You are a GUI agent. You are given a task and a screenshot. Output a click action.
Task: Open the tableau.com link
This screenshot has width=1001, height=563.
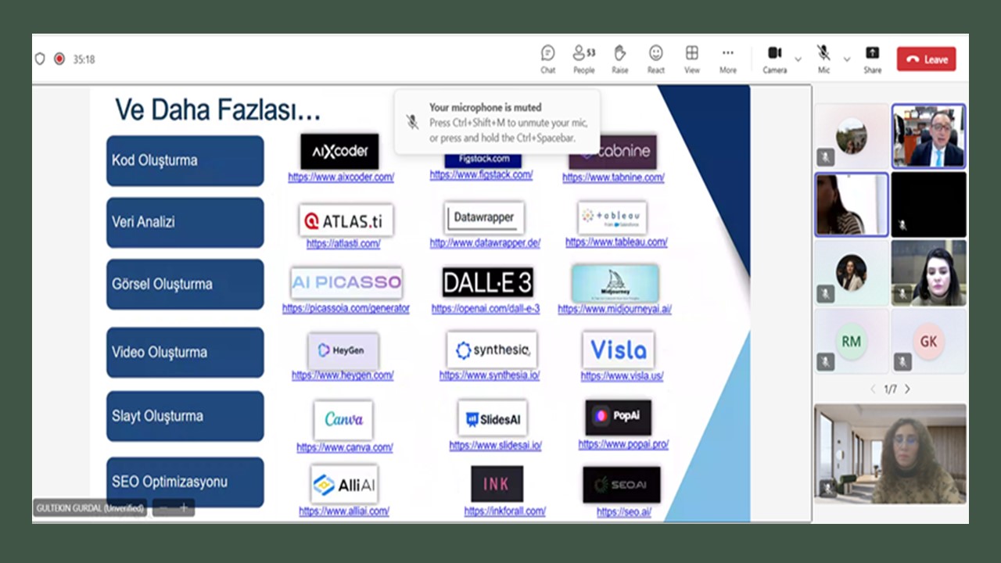coord(616,242)
